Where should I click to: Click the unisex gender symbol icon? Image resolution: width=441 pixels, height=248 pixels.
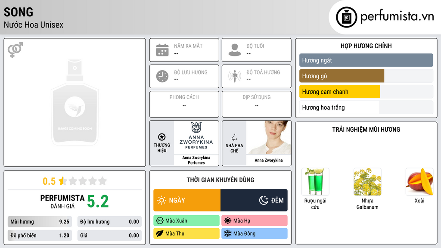[15, 50]
